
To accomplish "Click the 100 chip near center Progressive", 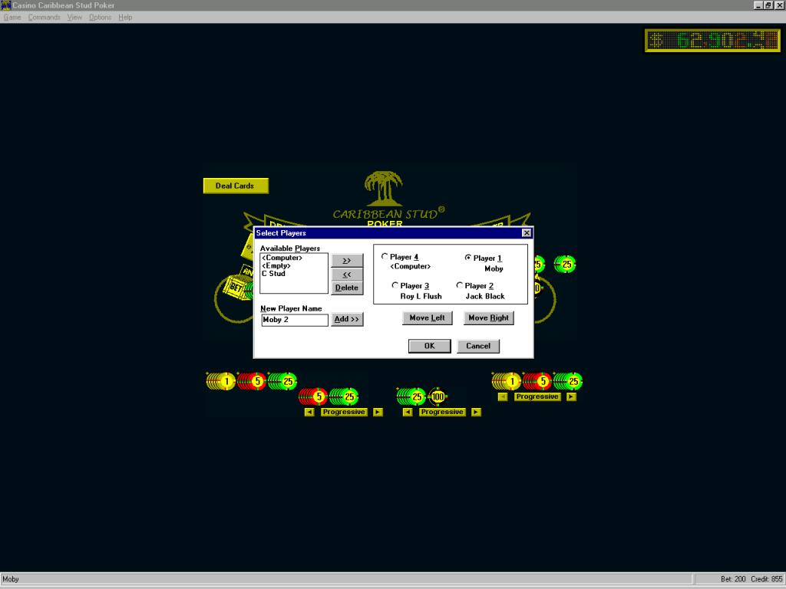I will click(438, 397).
